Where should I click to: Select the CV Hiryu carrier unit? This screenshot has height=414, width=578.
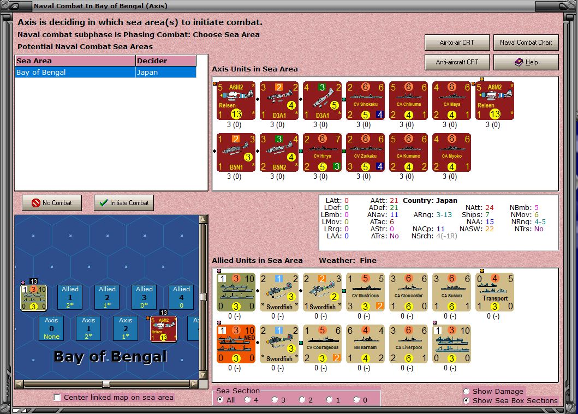(322, 153)
